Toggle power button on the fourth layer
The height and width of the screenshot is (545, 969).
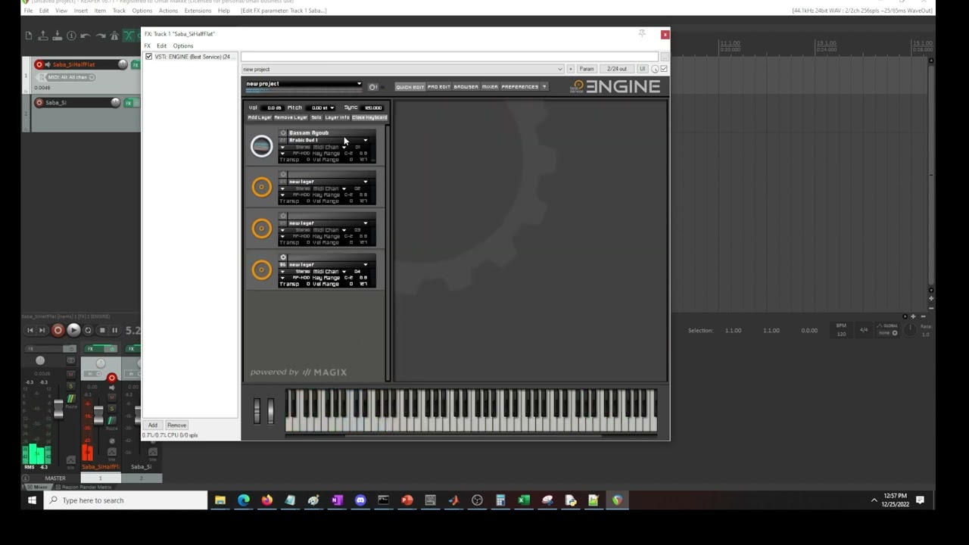283,257
